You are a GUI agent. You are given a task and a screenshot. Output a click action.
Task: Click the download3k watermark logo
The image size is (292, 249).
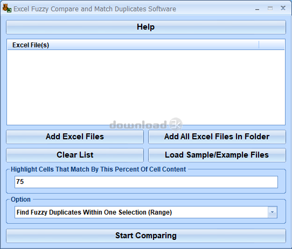[x=146, y=124]
